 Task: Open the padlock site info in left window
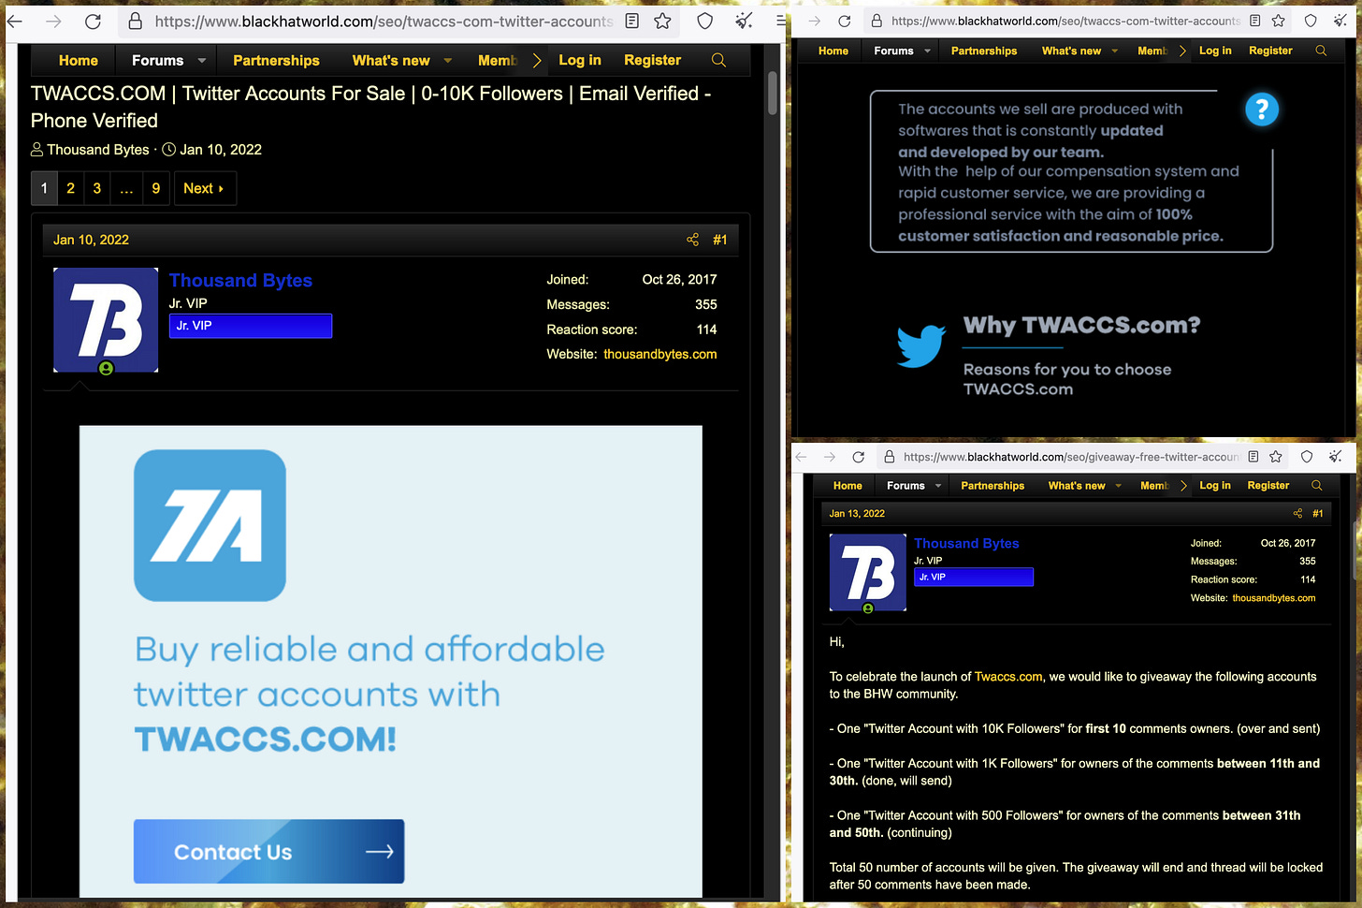pyautogui.click(x=136, y=22)
